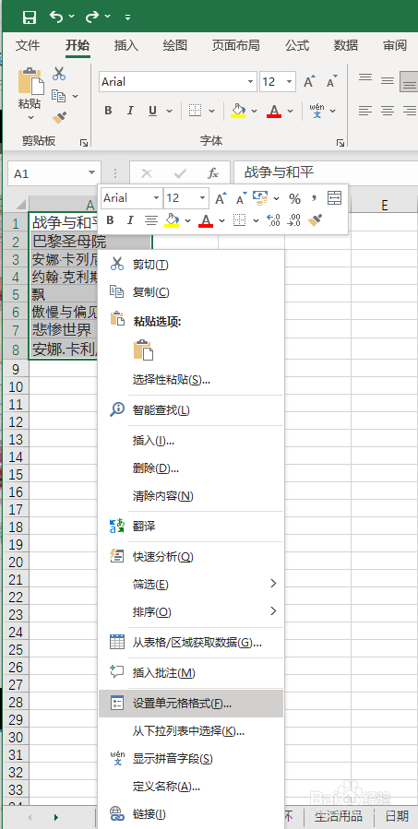Expand the underline style dropdown in ribbon
The width and height of the screenshot is (418, 829).
pos(169,111)
